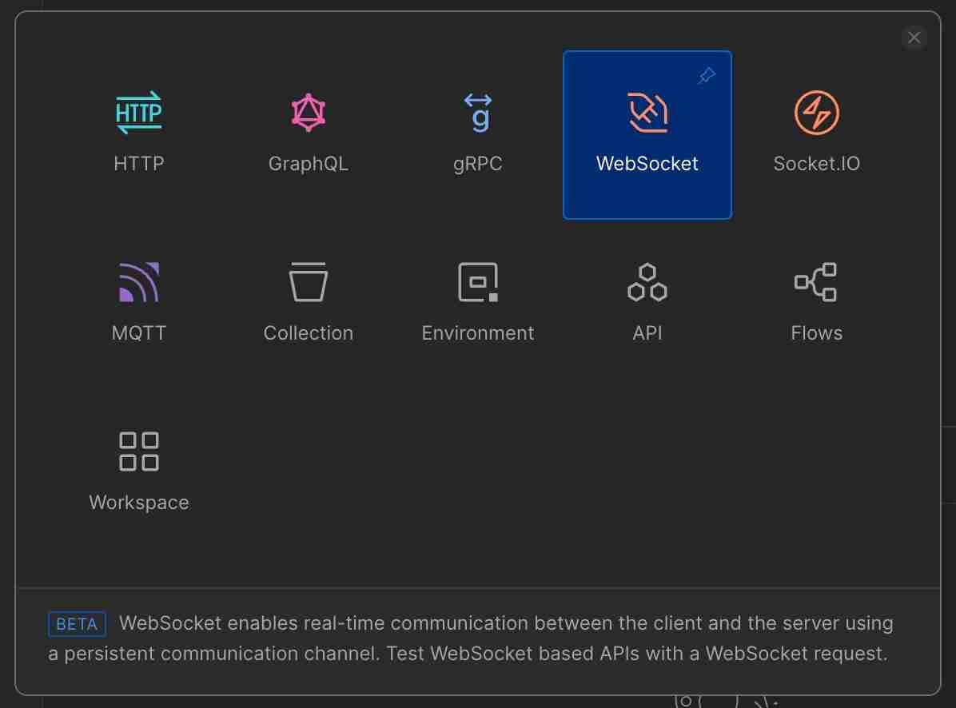Image resolution: width=956 pixels, height=708 pixels.
Task: Start a new MQTT request
Action: pyautogui.click(x=139, y=301)
